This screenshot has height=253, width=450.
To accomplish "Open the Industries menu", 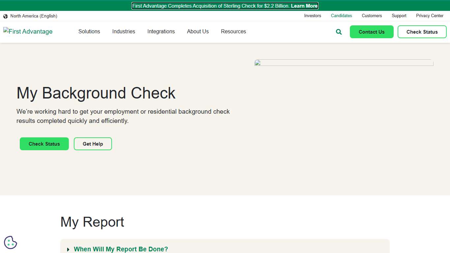I will [124, 32].
